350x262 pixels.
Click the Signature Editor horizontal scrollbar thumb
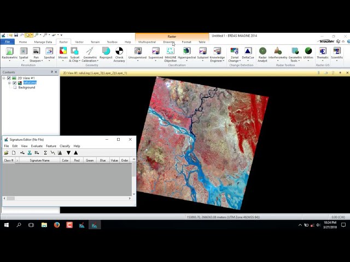pos(10,198)
